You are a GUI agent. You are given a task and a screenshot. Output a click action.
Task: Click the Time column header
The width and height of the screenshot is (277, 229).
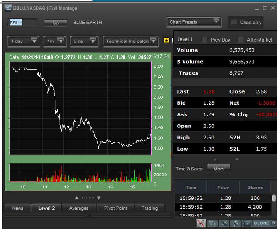point(191,187)
